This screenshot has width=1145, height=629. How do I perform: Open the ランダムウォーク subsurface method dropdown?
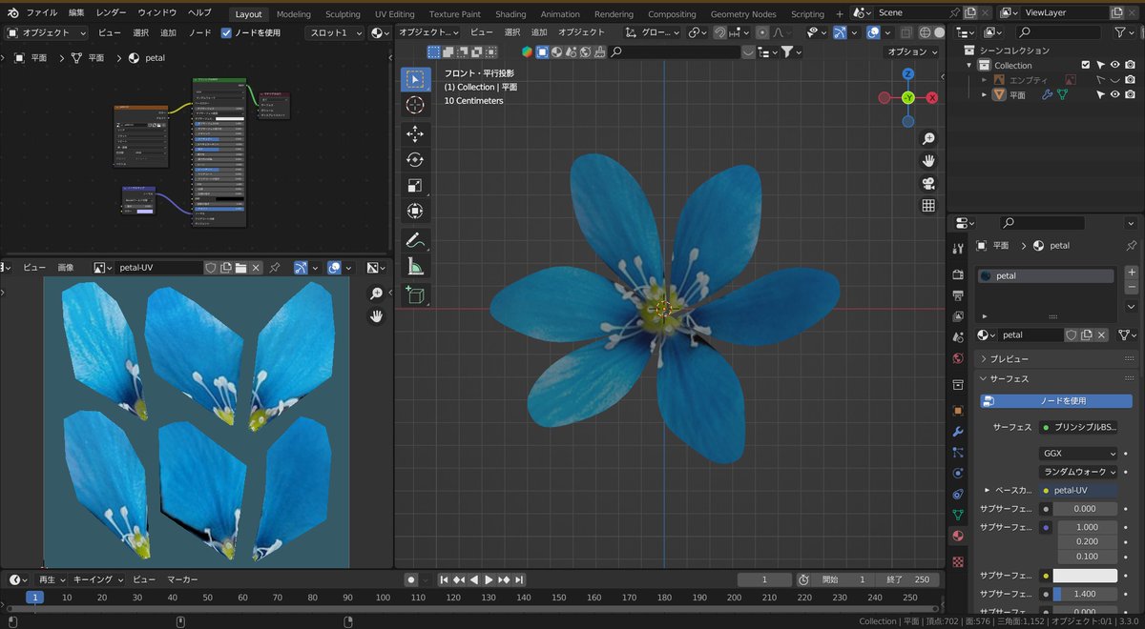pyautogui.click(x=1078, y=472)
